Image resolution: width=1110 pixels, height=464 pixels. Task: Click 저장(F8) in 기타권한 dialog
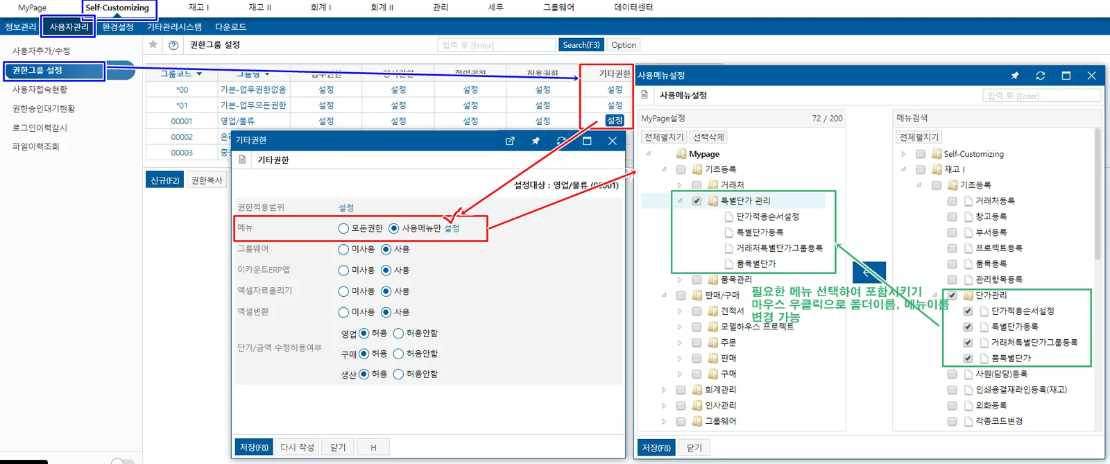coord(254,447)
